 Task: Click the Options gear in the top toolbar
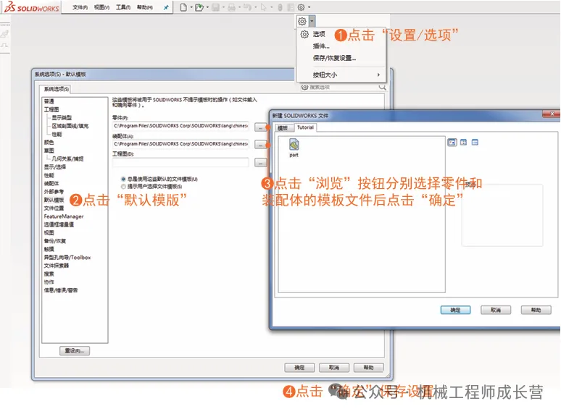(302, 7)
